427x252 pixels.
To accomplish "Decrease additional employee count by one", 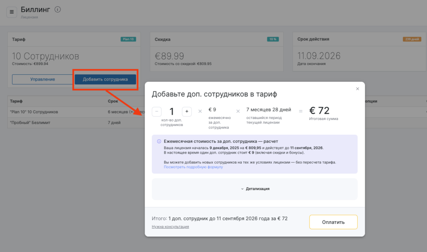I will (x=157, y=111).
